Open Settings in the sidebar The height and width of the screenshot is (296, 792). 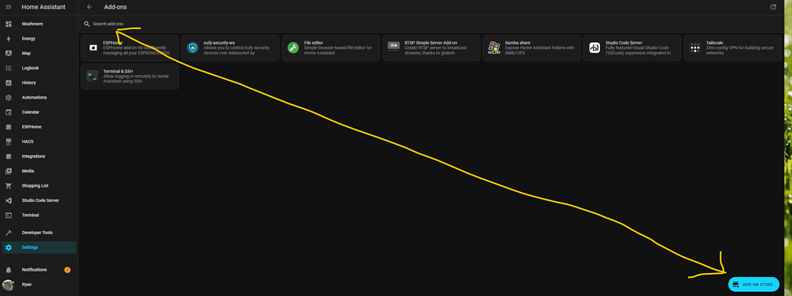point(39,247)
